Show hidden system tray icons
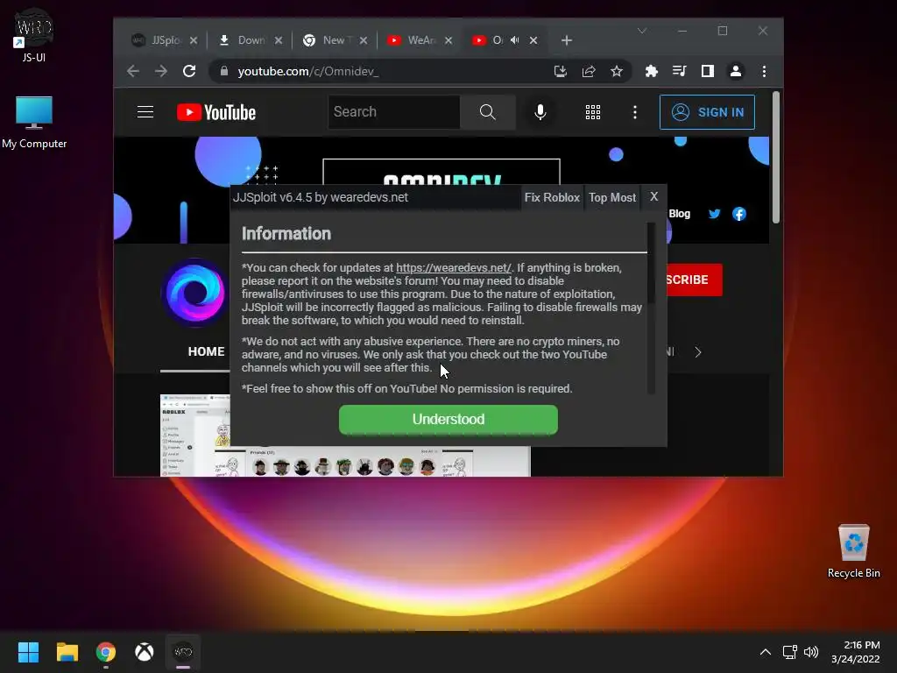 pos(766,652)
